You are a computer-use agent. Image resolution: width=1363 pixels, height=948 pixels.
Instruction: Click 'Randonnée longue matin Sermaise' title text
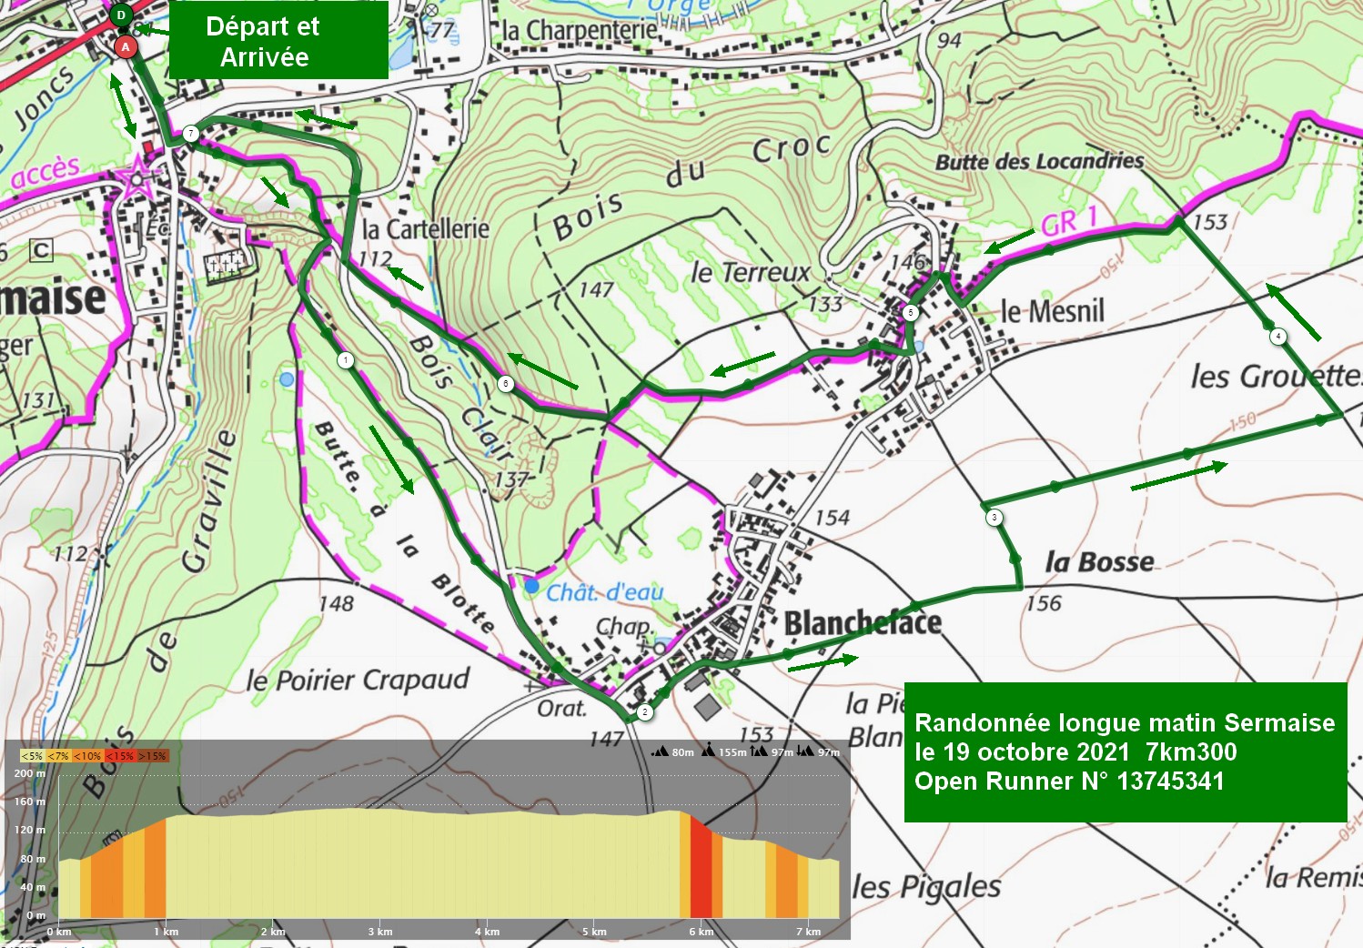click(x=1125, y=723)
